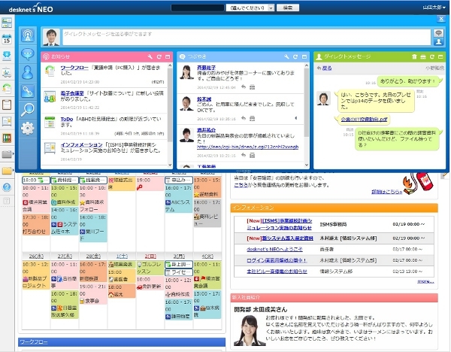Screen dimensions: 451x352
Task: Click the desknet's NEO logo
Action: point(31,8)
